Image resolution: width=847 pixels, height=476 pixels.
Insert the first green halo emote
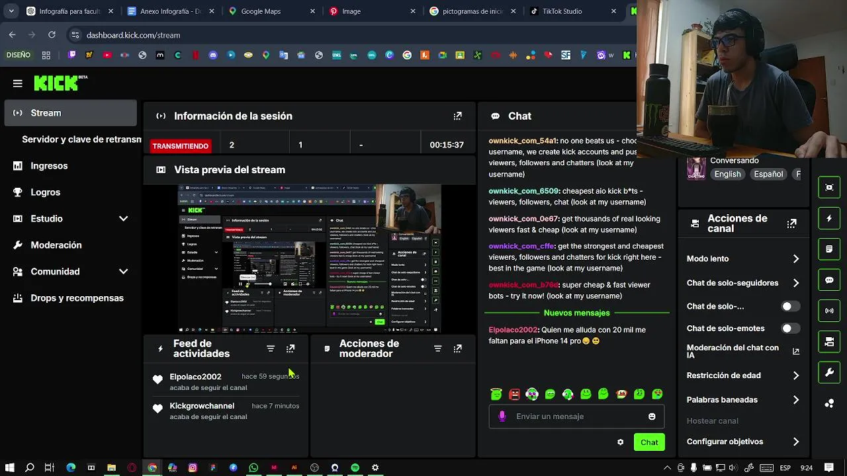coord(496,394)
